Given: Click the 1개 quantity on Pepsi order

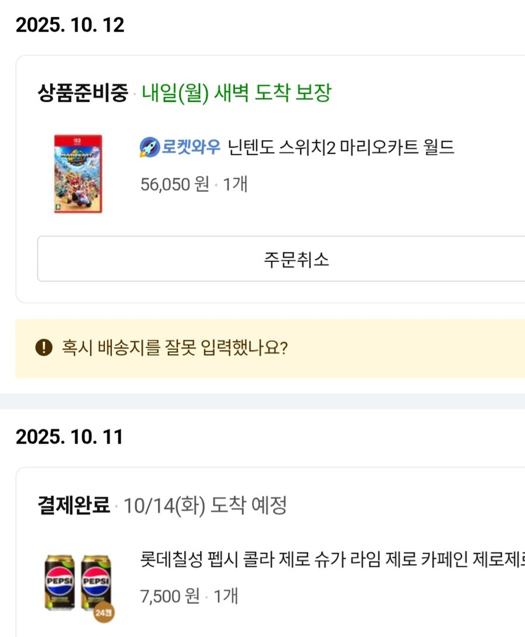Looking at the screenshot, I should [226, 596].
